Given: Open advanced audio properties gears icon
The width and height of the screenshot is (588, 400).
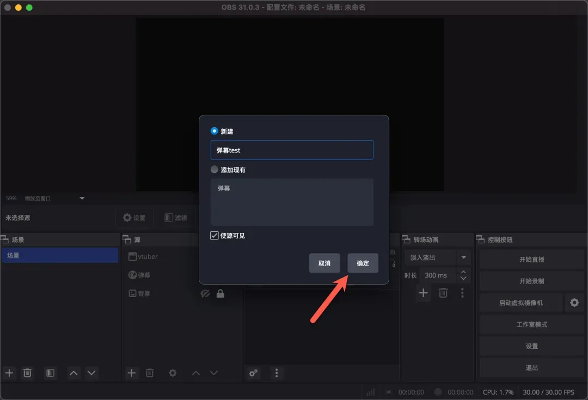Looking at the screenshot, I should click(254, 373).
